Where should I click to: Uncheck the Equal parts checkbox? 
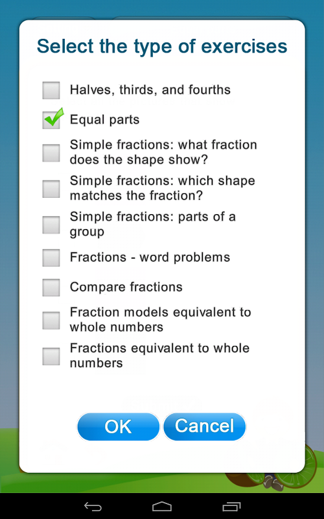[x=52, y=119]
